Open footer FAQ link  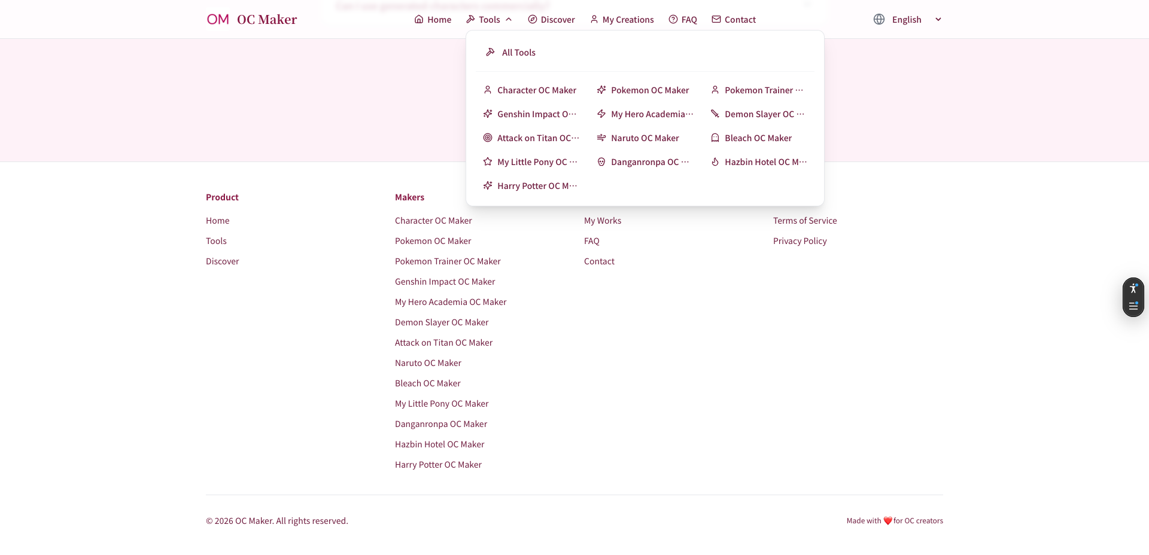coord(592,240)
